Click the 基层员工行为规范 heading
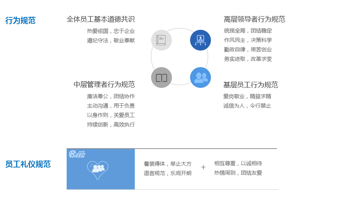348x198 pixels. (x=250, y=85)
